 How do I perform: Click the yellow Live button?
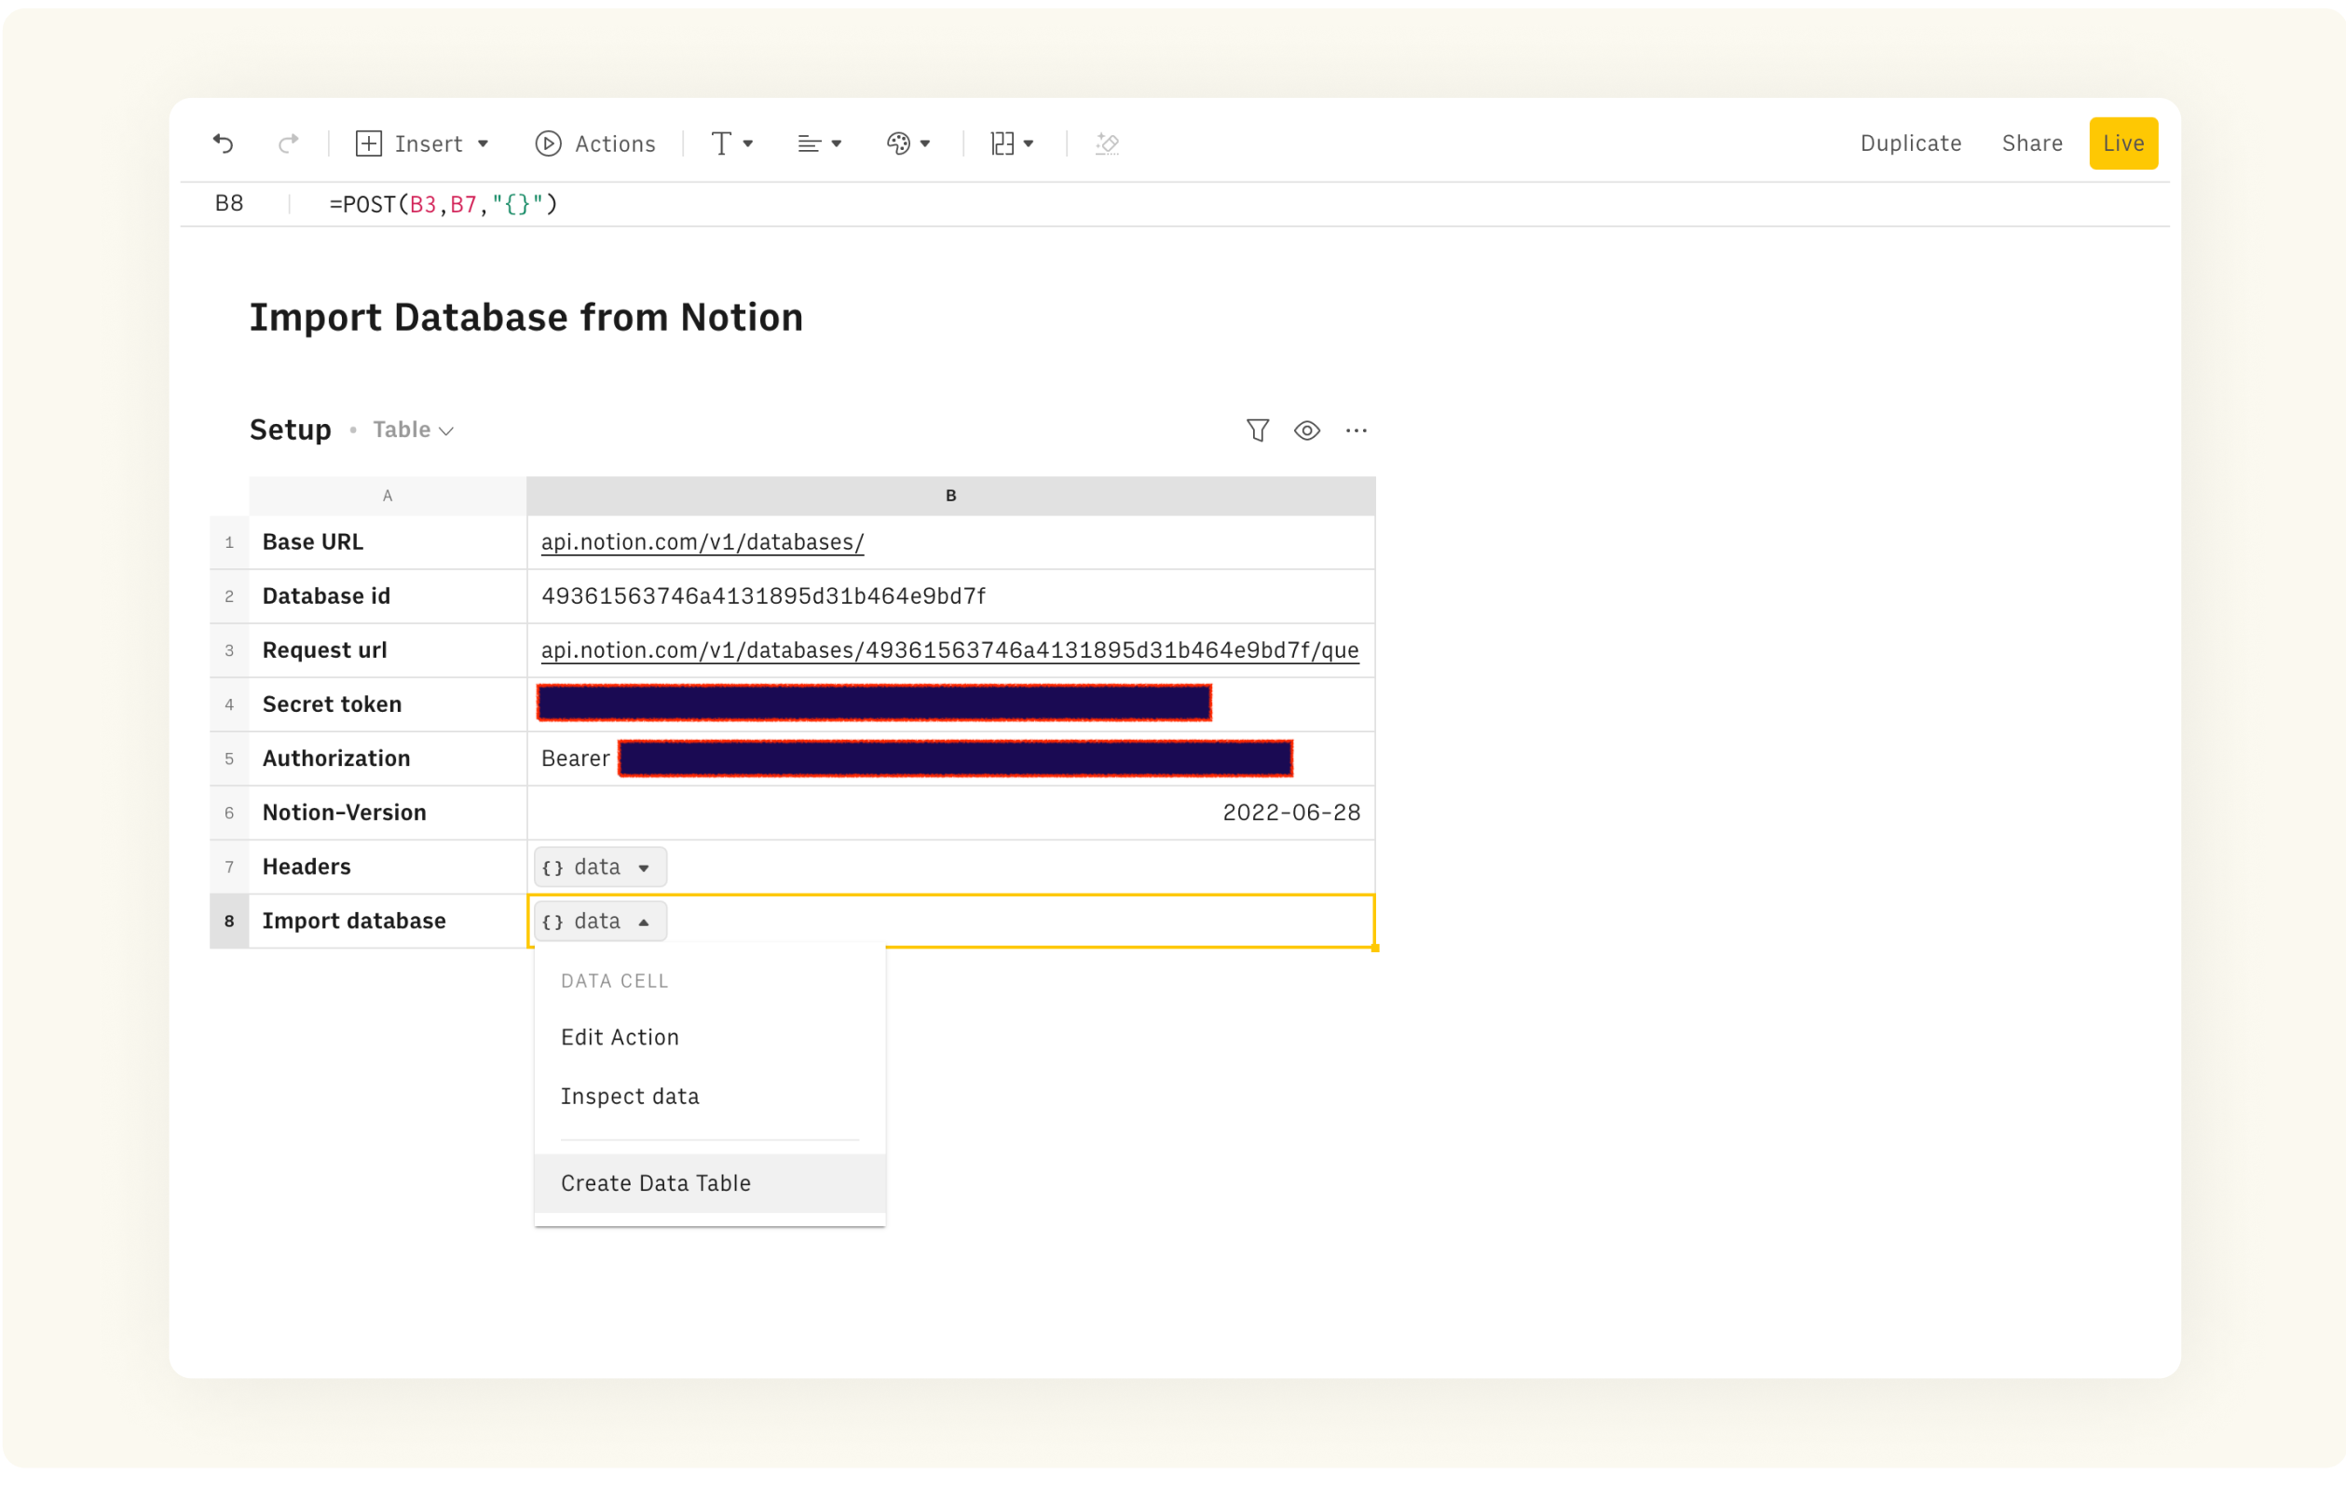2123,143
